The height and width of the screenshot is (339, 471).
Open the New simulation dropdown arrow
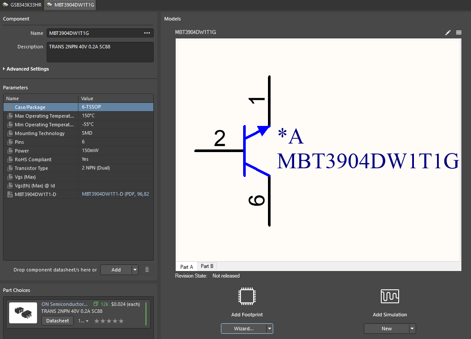pyautogui.click(x=412, y=329)
